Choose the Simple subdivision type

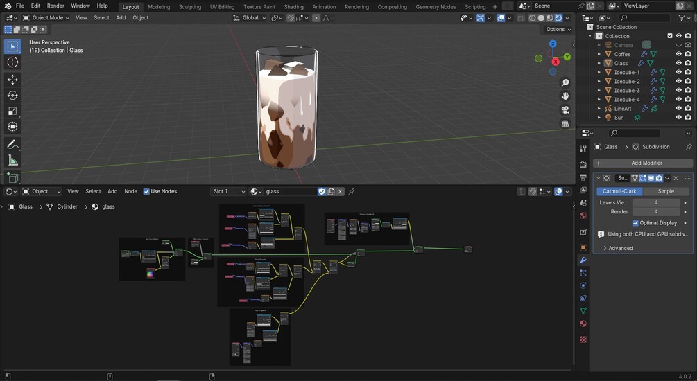666,191
